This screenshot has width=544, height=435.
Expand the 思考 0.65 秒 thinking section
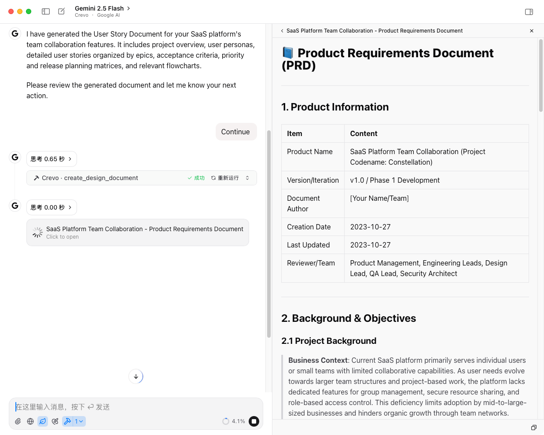pos(51,159)
